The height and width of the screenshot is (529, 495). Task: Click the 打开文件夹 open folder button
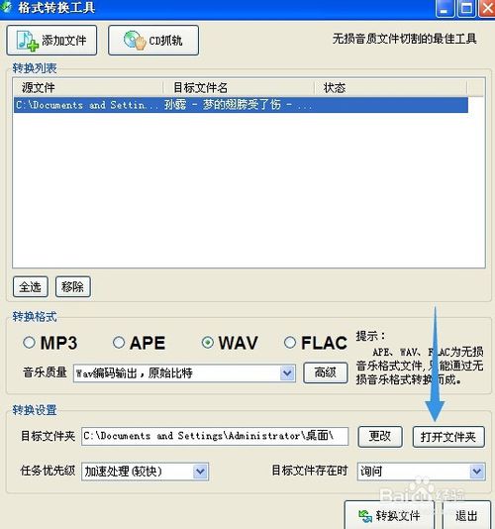448,437
